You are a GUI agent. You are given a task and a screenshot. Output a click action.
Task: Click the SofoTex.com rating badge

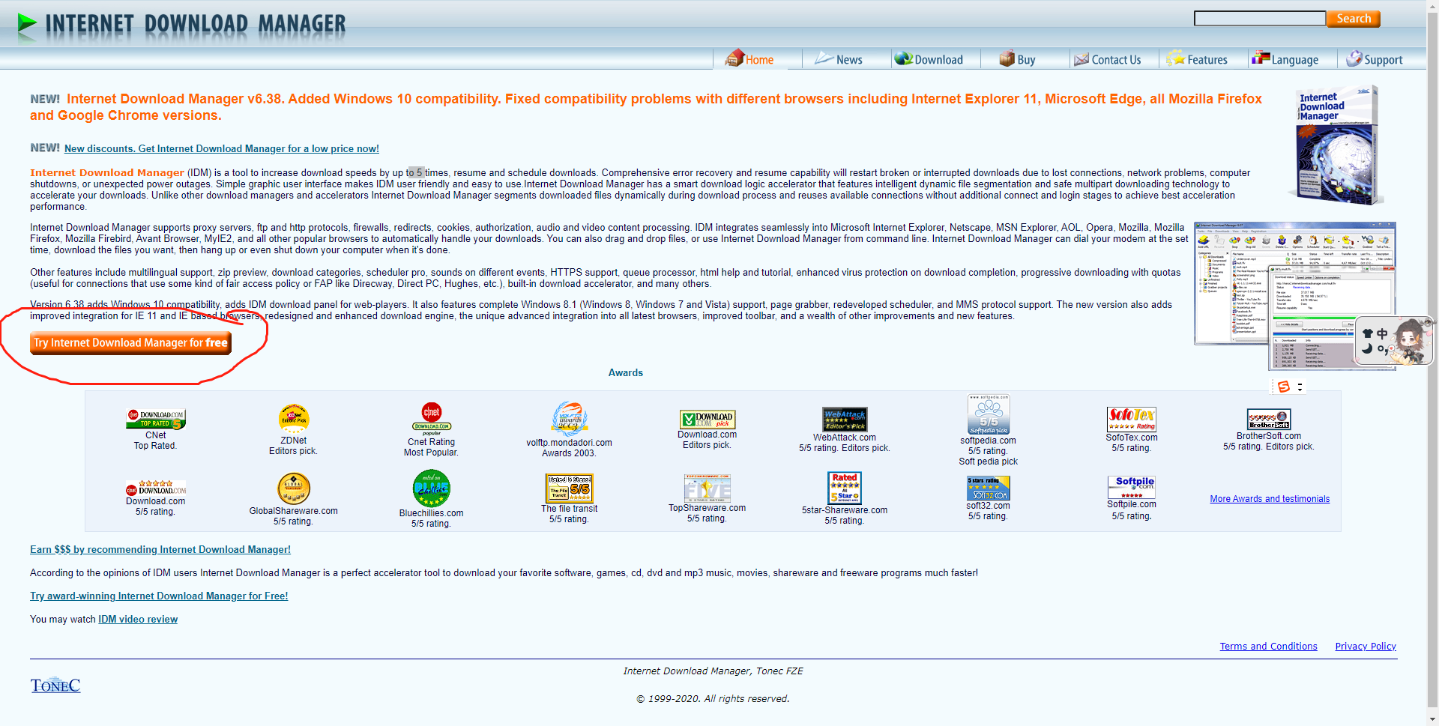(x=1132, y=419)
